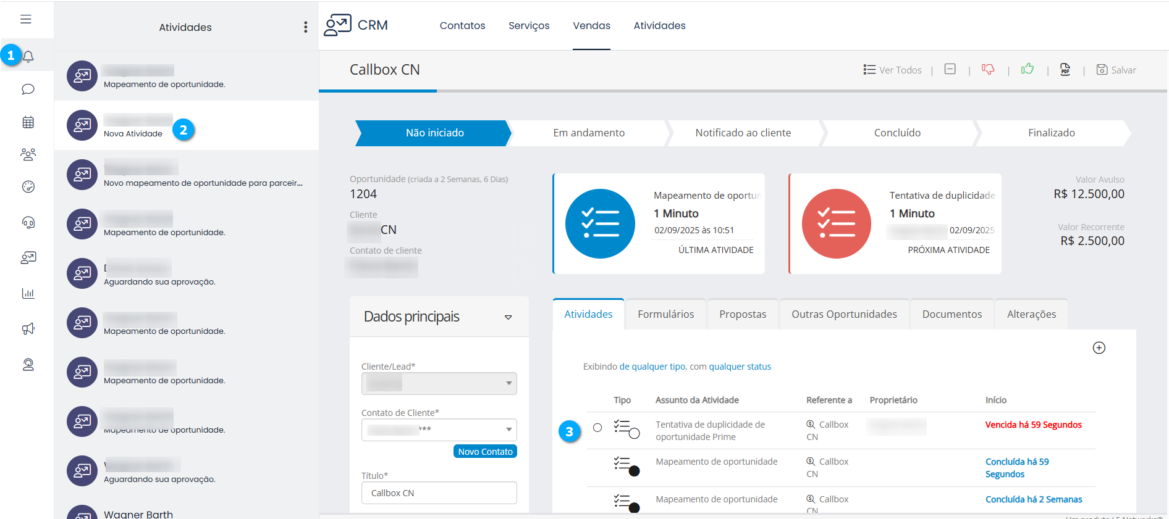Image resolution: width=1169 pixels, height=519 pixels.
Task: Open the notifications bell in the sidebar
Action: pos(28,56)
